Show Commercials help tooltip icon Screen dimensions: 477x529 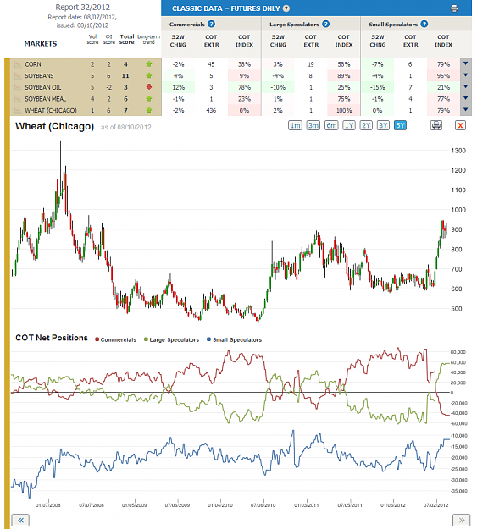click(x=211, y=24)
